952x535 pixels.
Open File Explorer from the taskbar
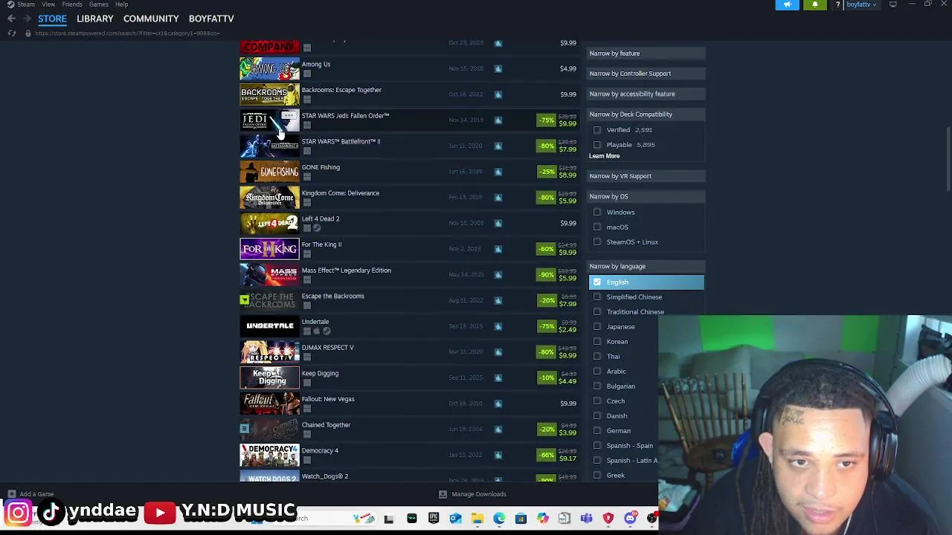tap(477, 519)
